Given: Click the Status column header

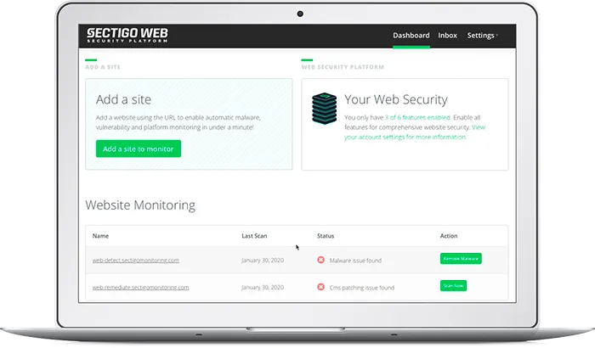Looking at the screenshot, I should 326,236.
